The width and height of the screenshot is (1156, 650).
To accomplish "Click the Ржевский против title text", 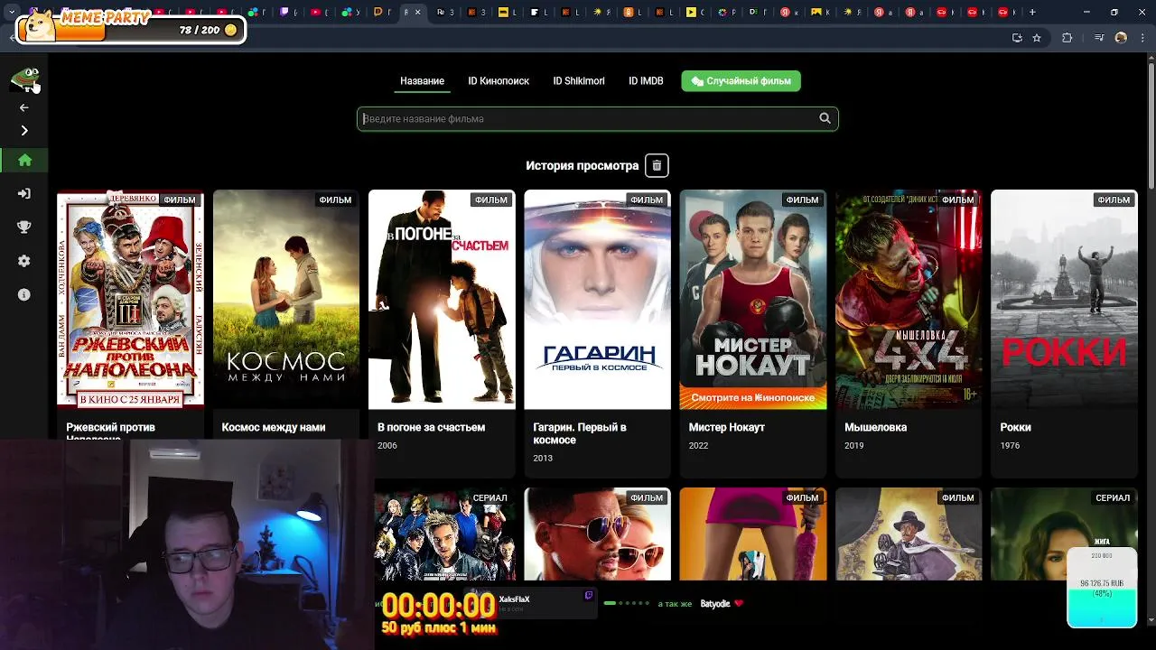I will point(111,427).
